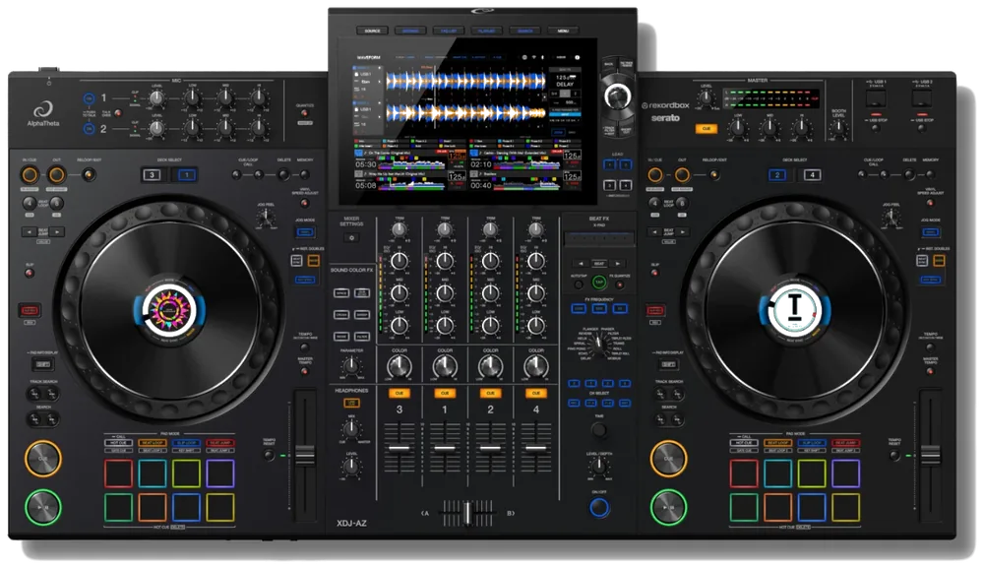
Task: Select HOT CUE pad mode on left deck
Action: click(119, 443)
